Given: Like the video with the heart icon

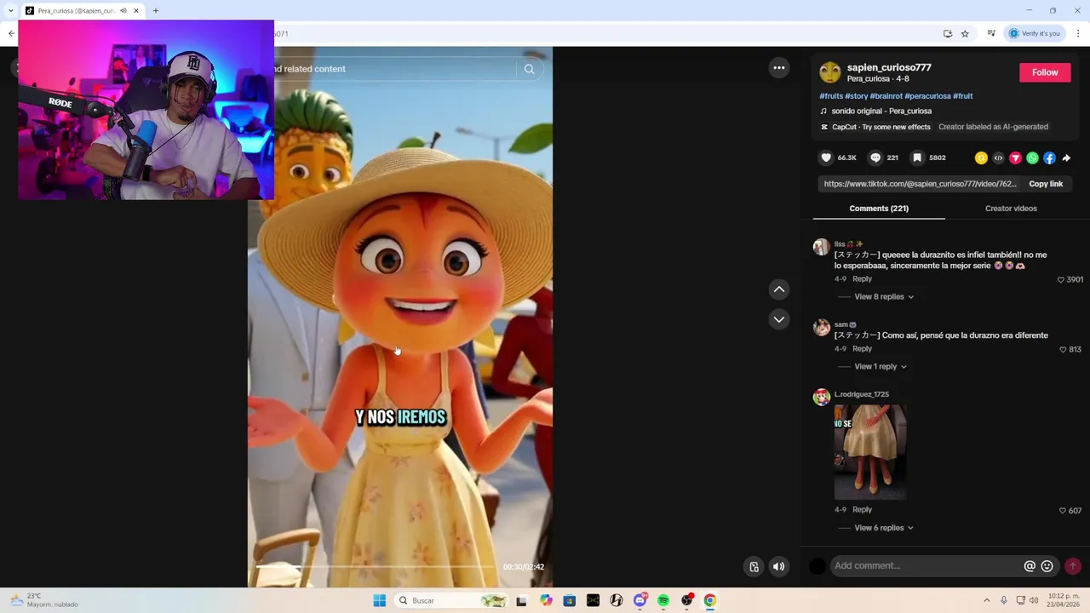Looking at the screenshot, I should [826, 158].
